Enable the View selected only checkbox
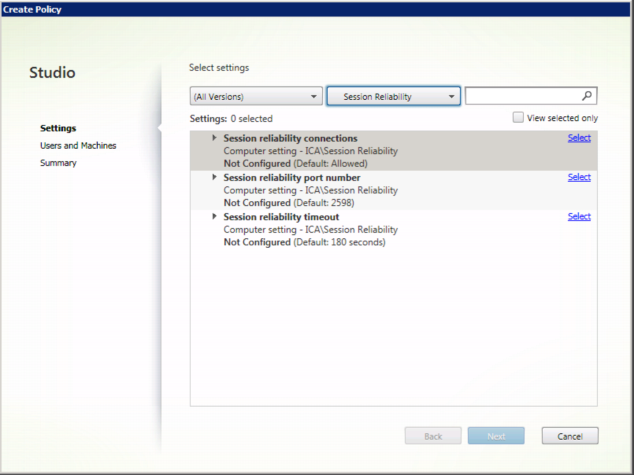This screenshot has height=475, width=634. click(518, 117)
